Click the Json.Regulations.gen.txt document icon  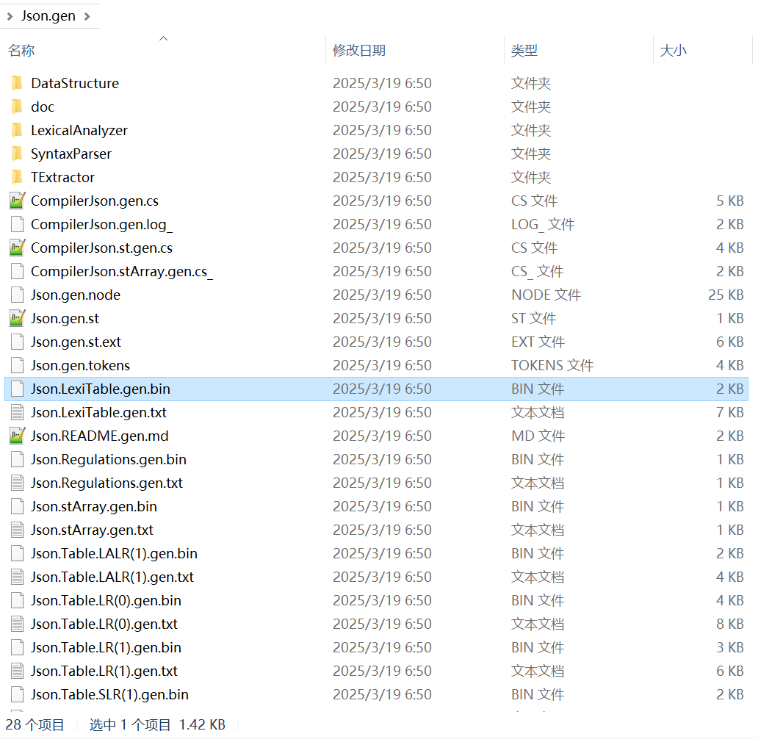(17, 483)
